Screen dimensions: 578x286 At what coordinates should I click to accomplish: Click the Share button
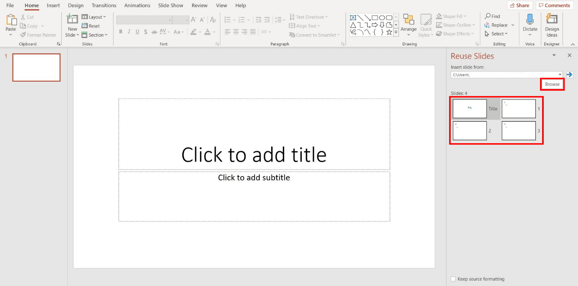(x=520, y=5)
